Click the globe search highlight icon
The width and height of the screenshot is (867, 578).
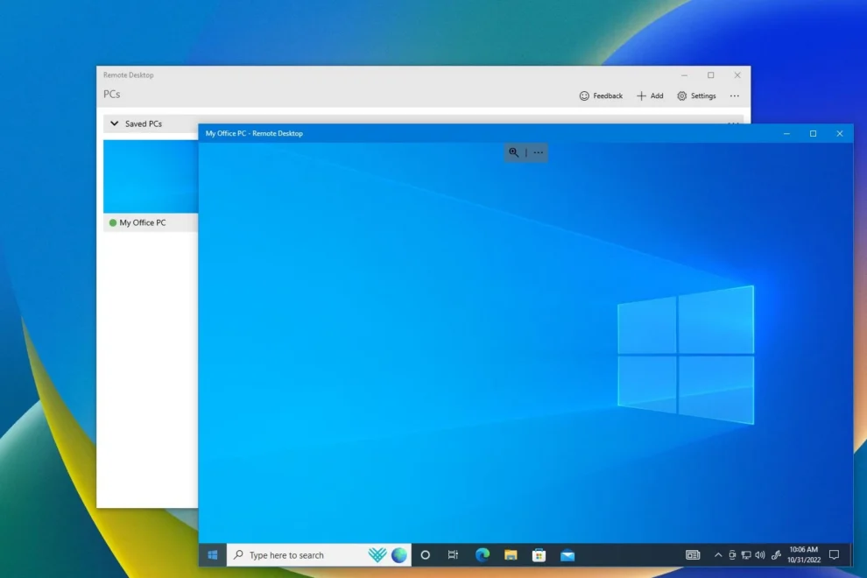[x=399, y=554]
